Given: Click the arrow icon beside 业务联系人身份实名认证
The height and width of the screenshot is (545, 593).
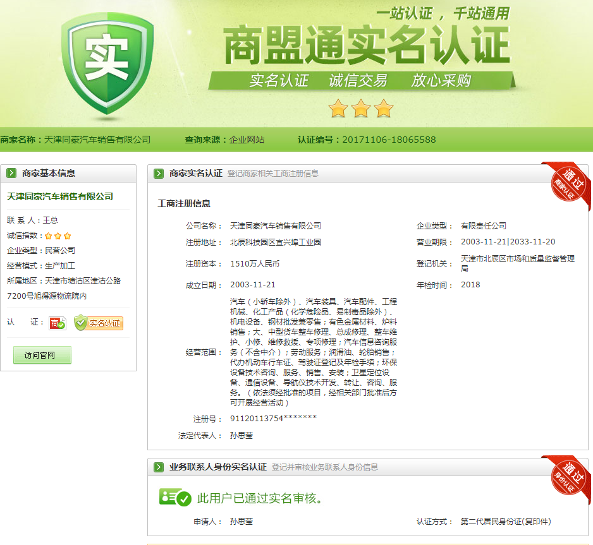Looking at the screenshot, I should [159, 467].
